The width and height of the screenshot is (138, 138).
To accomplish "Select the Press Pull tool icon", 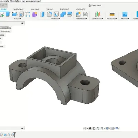I will [43, 14].
